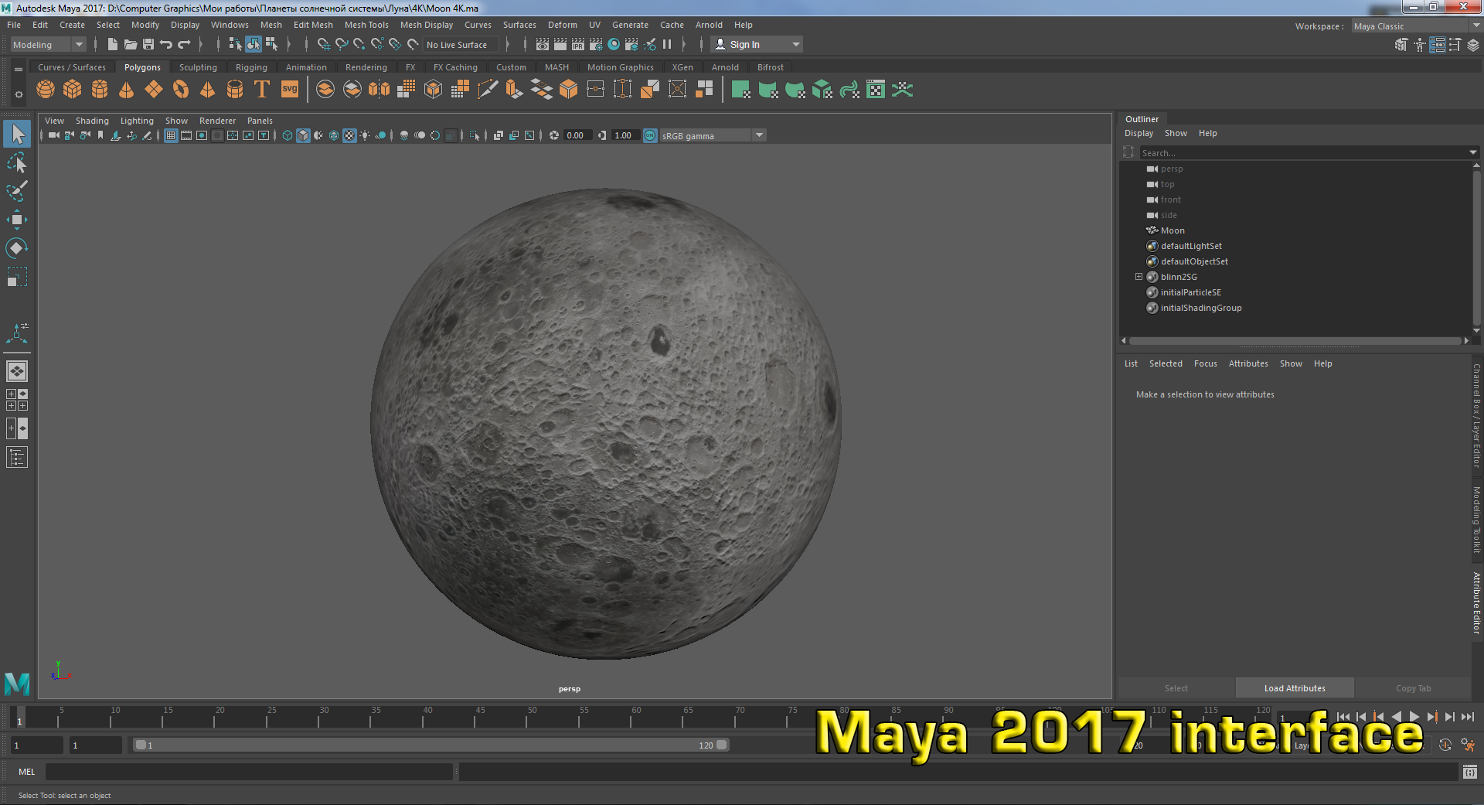This screenshot has width=1484, height=805.
Task: Click the Render View icon in the status line
Action: pyautogui.click(x=541, y=44)
